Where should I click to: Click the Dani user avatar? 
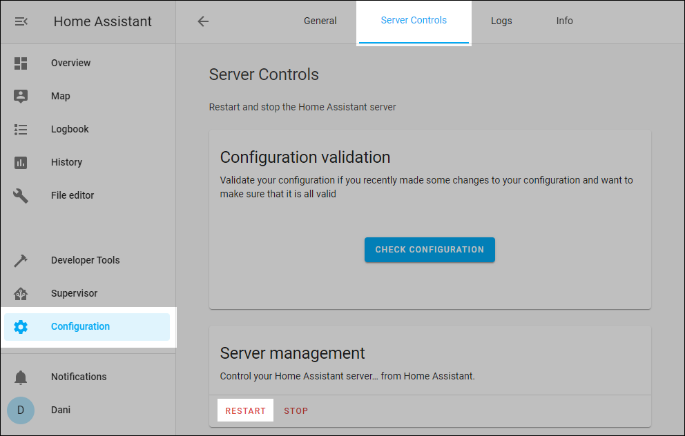(x=21, y=410)
